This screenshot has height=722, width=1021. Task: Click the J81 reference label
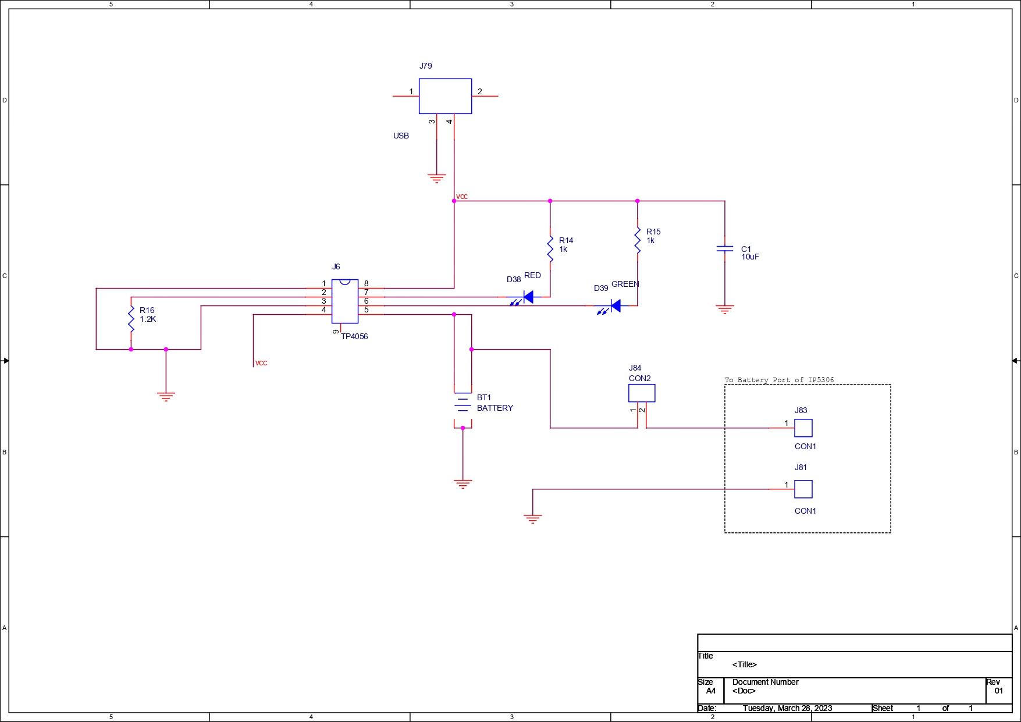coord(801,467)
